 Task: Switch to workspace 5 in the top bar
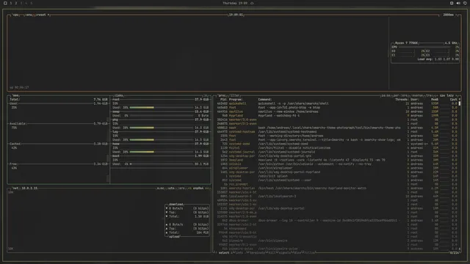tap(31, 3)
